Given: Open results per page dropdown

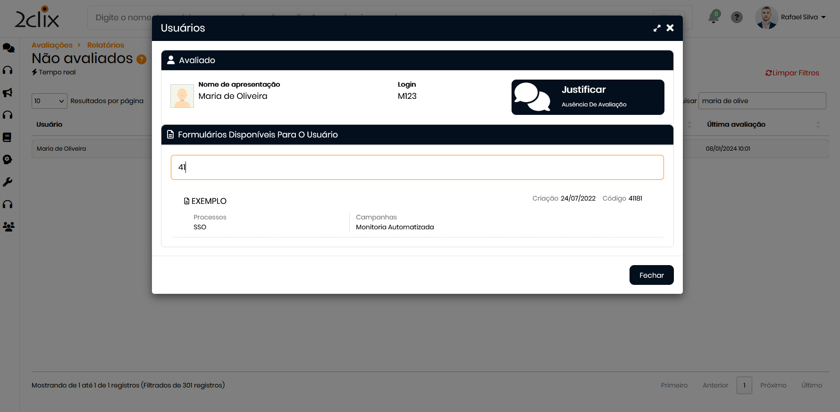Looking at the screenshot, I should [49, 101].
